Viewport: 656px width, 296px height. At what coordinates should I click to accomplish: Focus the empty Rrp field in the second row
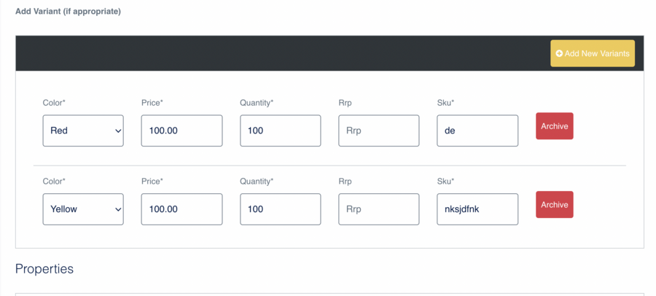379,209
